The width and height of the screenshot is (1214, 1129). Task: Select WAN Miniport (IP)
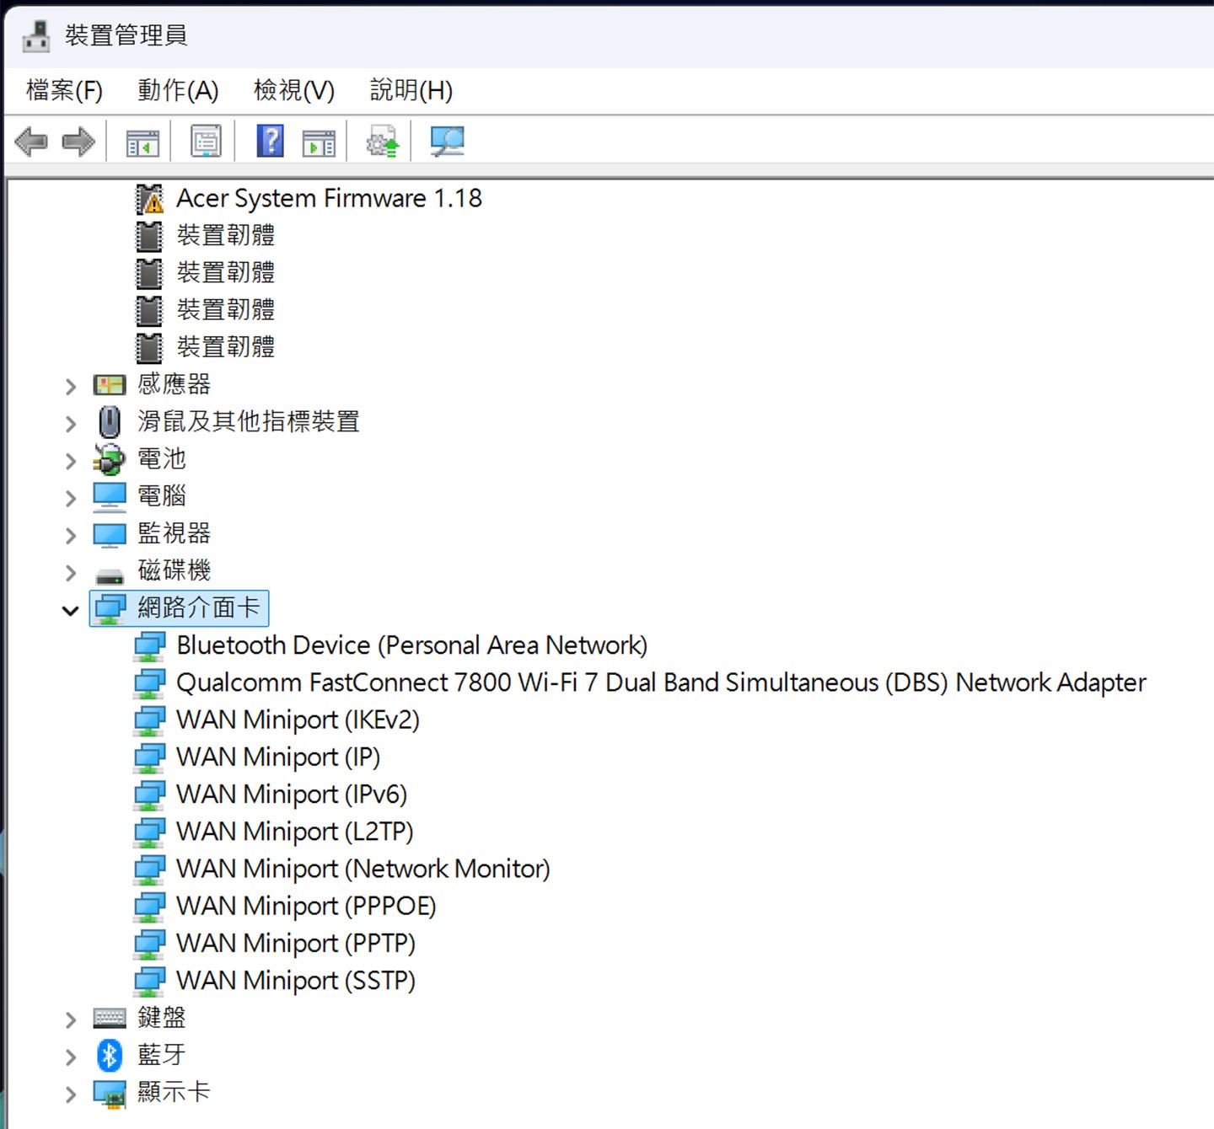point(278,757)
